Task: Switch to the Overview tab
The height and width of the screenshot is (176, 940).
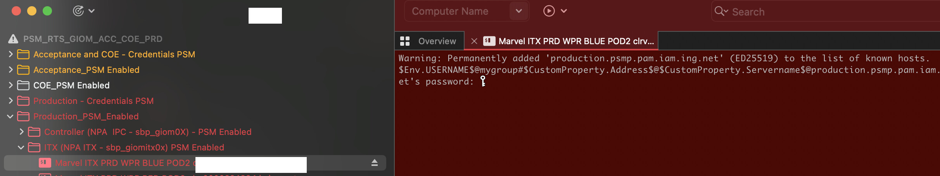Action: coord(437,41)
